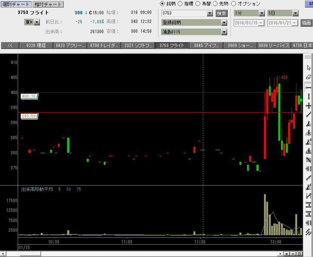Open the 3845 アイフ stock tab
The height and width of the screenshot is (257, 313).
click(x=206, y=46)
